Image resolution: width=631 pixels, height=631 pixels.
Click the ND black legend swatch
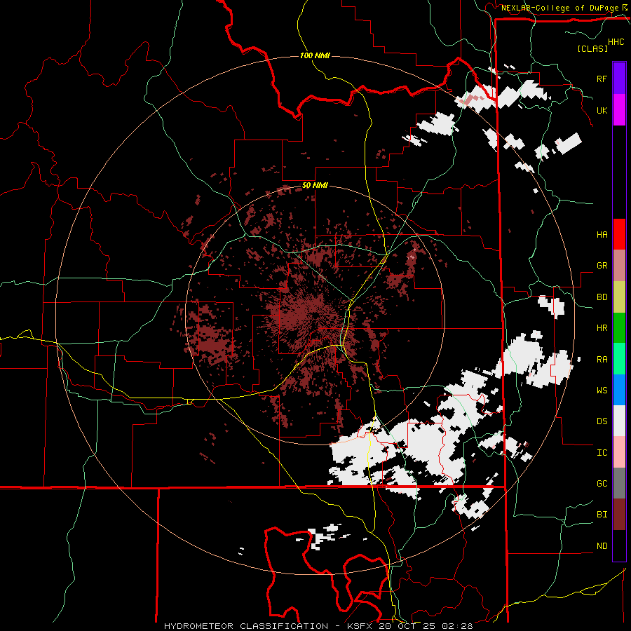[619, 545]
